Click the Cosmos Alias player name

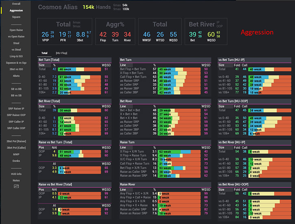[57, 7]
